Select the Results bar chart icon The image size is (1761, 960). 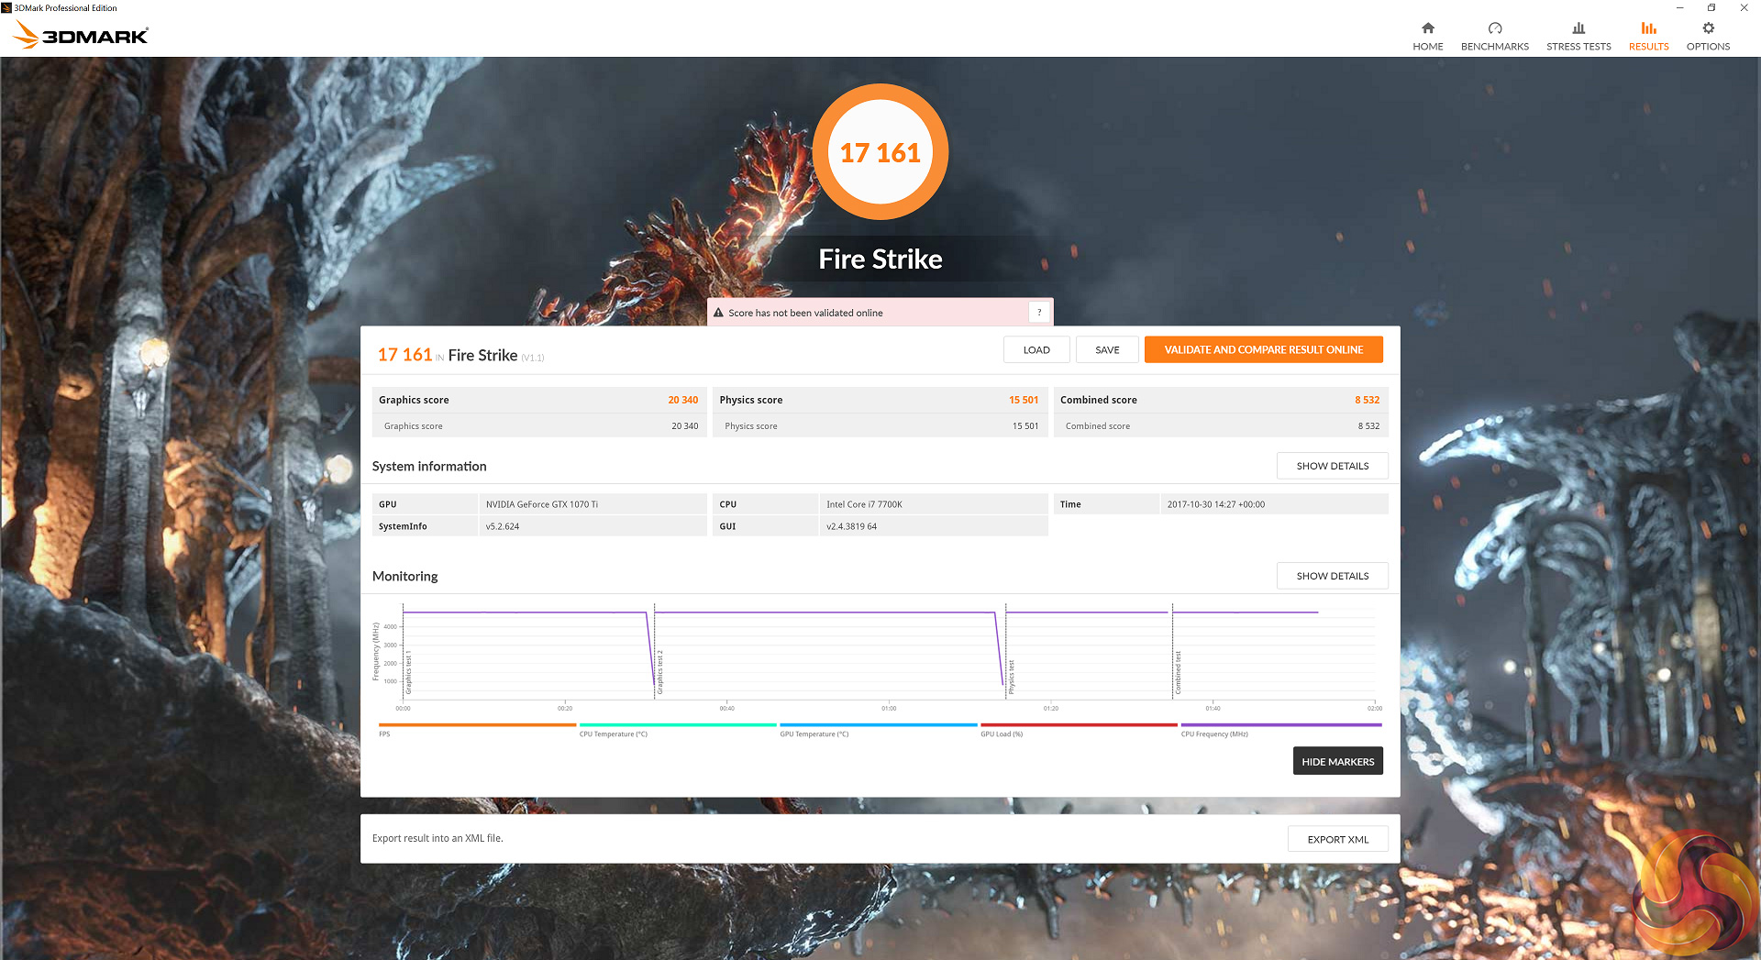[x=1648, y=28]
